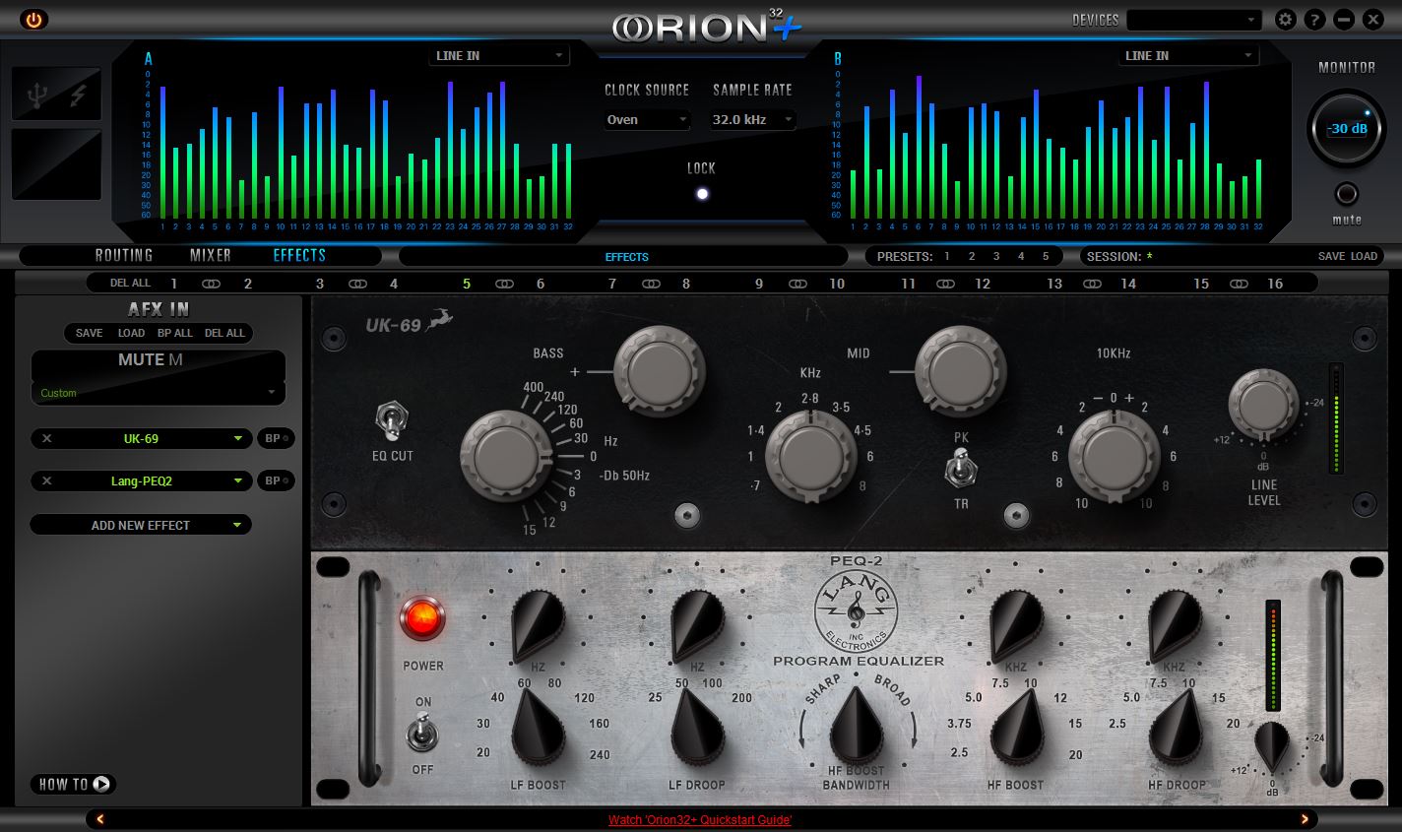1402x832 pixels.
Task: Click the link icon between channels 9 and 10
Action: point(797,284)
